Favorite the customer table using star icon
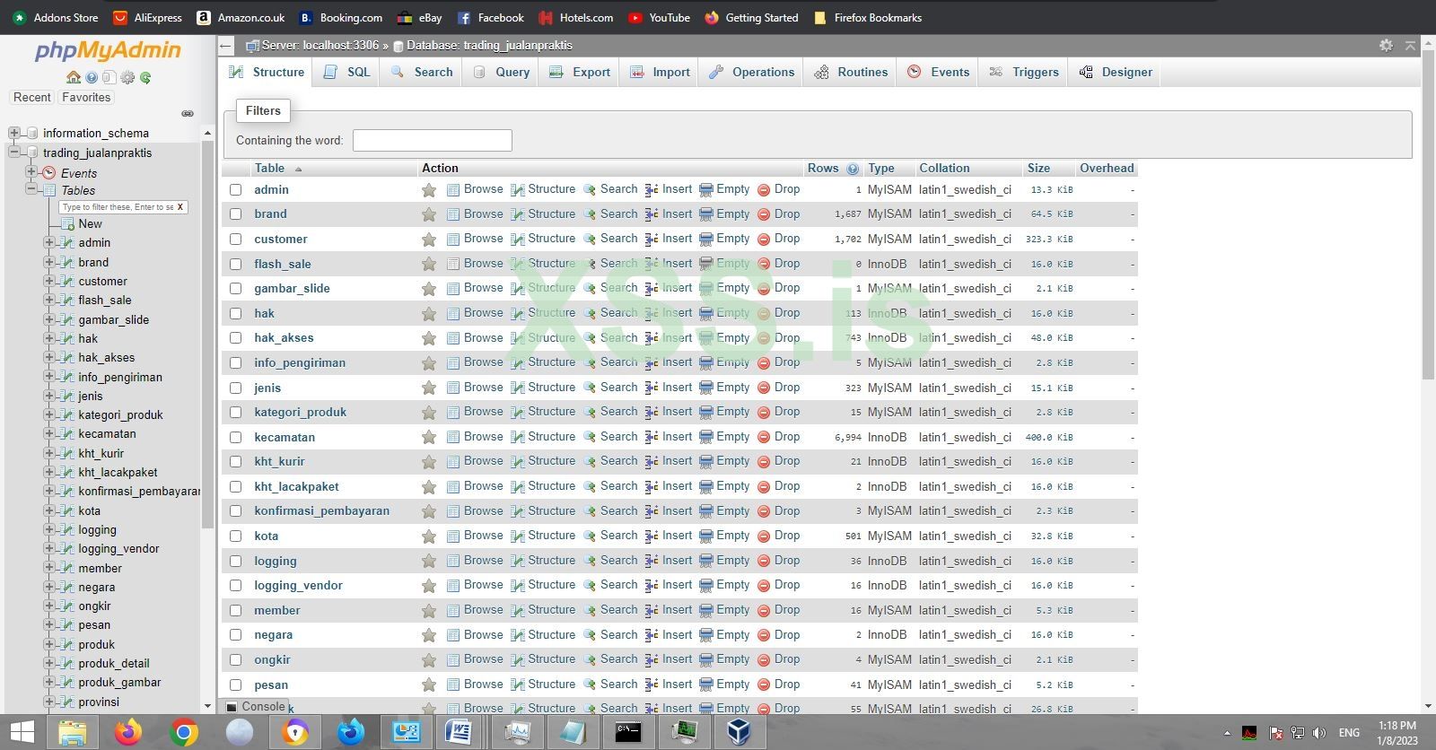The width and height of the screenshot is (1436, 750). coord(429,240)
